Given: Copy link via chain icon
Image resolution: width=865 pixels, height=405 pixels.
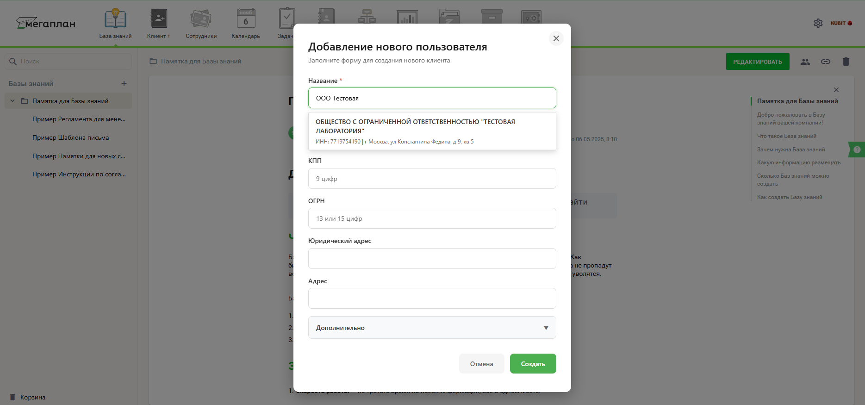Looking at the screenshot, I should [826, 62].
